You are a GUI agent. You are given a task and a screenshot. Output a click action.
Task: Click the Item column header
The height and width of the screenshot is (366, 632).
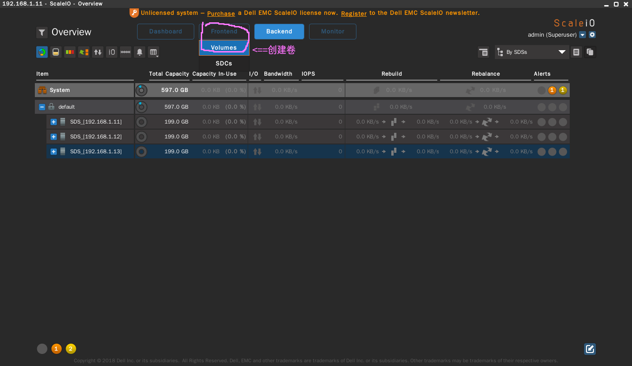42,74
